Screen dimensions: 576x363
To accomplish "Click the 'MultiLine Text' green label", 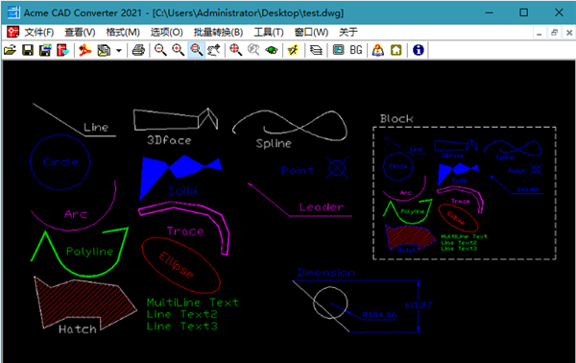I will 193,302.
